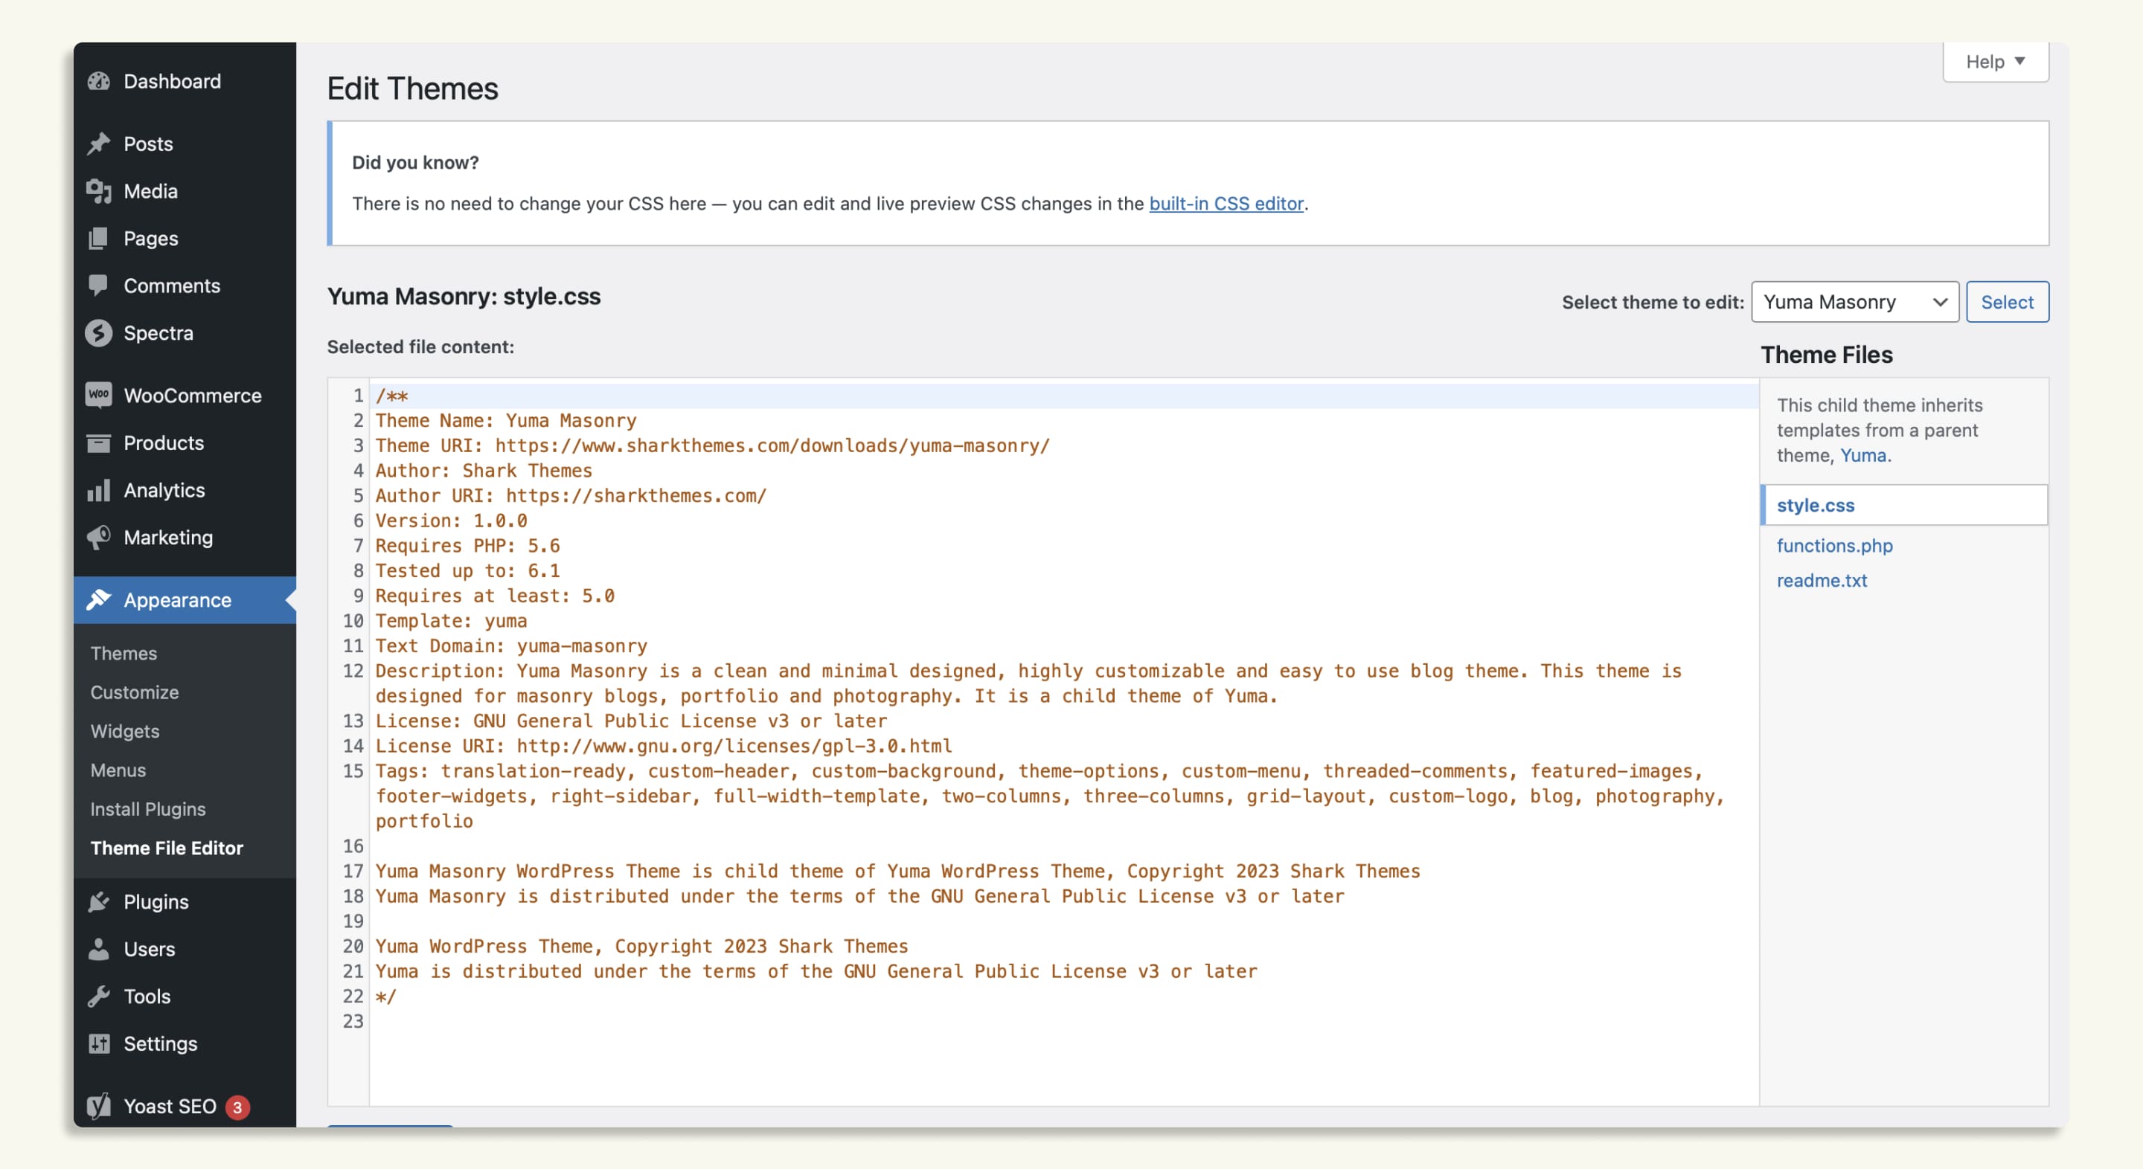The image size is (2143, 1169).
Task: Click the Marketing megaphone icon
Action: (x=99, y=538)
